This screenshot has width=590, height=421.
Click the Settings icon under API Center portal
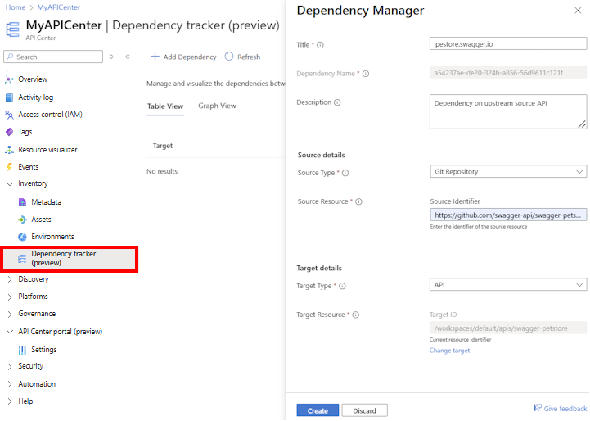tap(23, 350)
